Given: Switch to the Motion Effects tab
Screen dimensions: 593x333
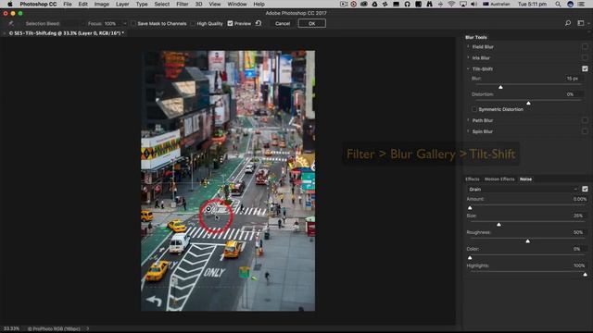Looking at the screenshot, I should 499,179.
